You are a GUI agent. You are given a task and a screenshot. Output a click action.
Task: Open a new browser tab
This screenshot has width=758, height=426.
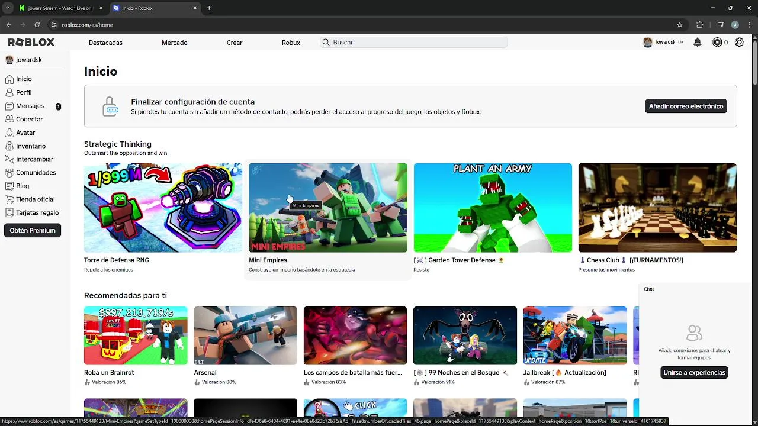point(209,8)
